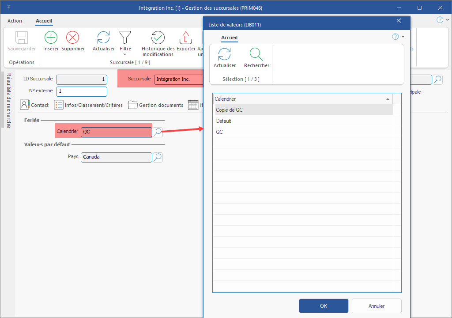This screenshot has width=452, height=318.
Task: Open the Action menu tab
Action: tap(15, 21)
